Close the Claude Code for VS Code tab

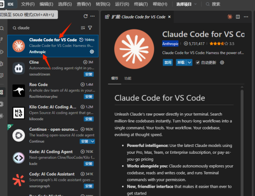tap(169, 17)
